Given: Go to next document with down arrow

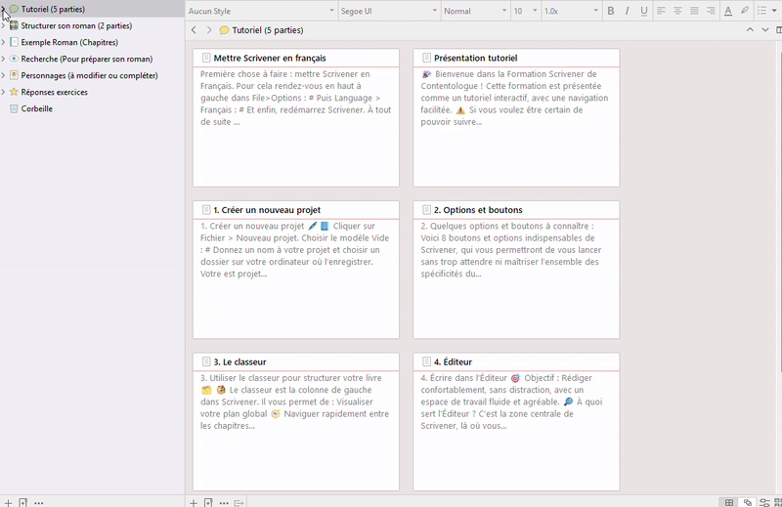Looking at the screenshot, I should point(765,30).
